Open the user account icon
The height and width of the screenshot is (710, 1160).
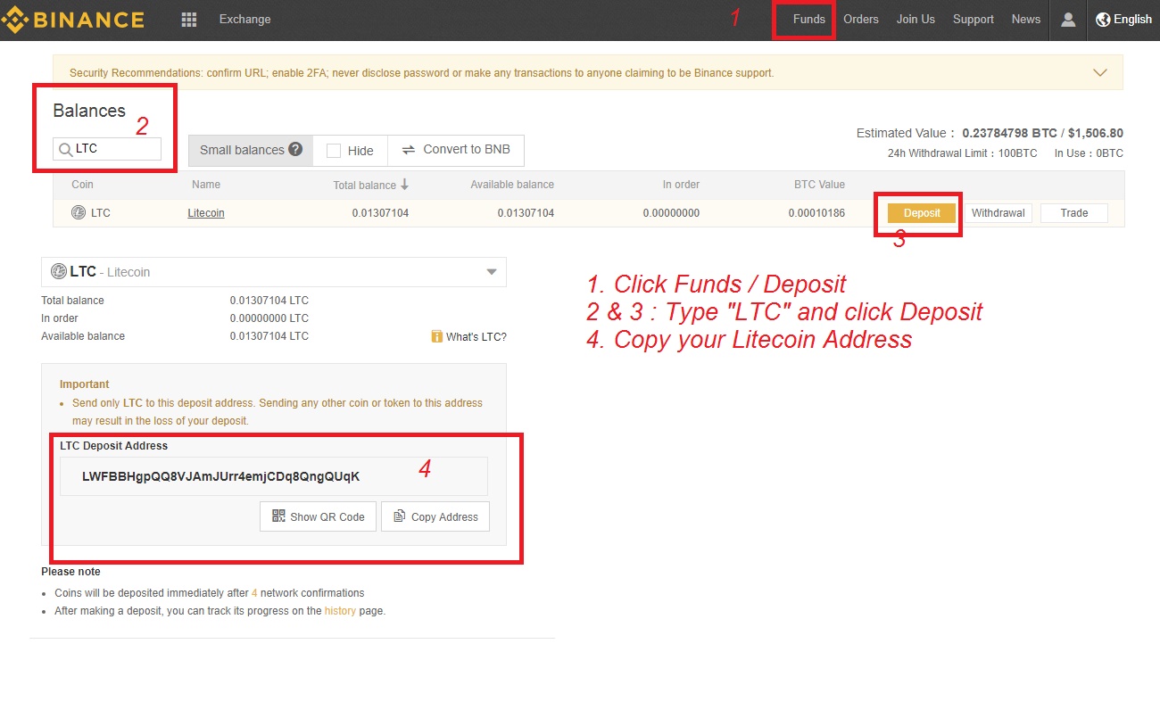click(1068, 19)
